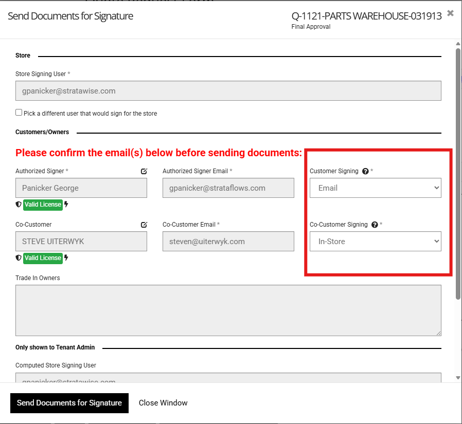
Task: Click the quote number Q-1121-PARTS WAREHOUSE-031913
Action: [x=366, y=16]
